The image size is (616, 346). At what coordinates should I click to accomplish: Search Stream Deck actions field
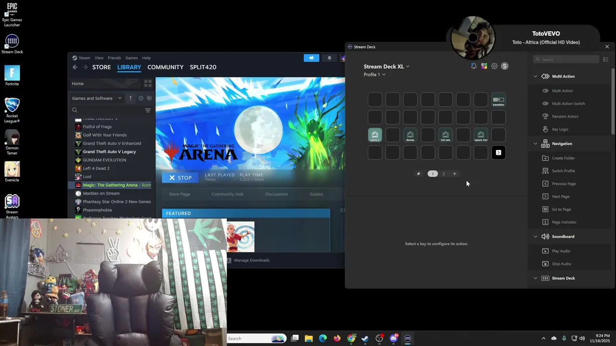click(x=566, y=60)
